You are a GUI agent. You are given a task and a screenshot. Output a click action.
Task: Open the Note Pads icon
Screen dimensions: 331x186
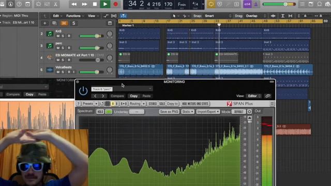pos(311,4)
